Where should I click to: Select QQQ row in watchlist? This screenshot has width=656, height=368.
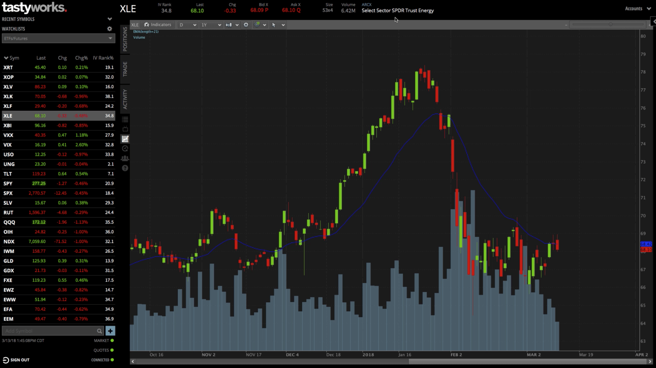click(x=58, y=222)
